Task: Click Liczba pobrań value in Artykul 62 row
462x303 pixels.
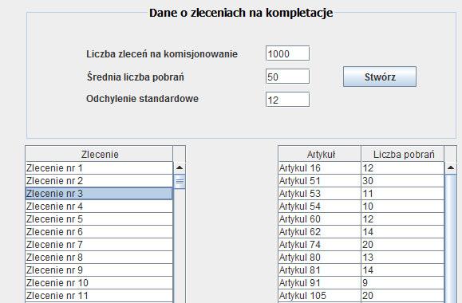Action: [402, 232]
